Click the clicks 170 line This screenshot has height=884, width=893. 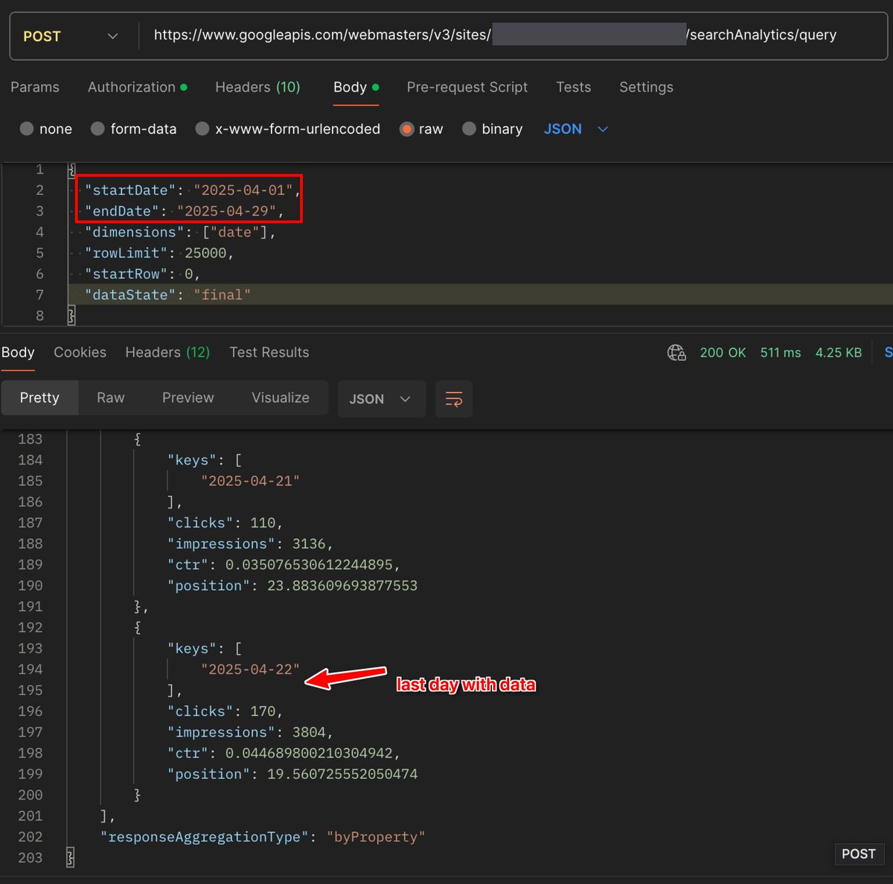tap(225, 711)
